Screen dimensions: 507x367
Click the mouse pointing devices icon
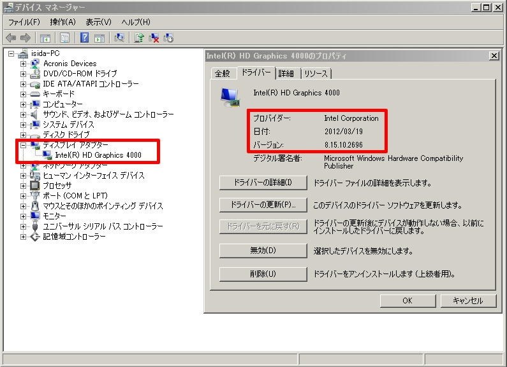point(35,205)
